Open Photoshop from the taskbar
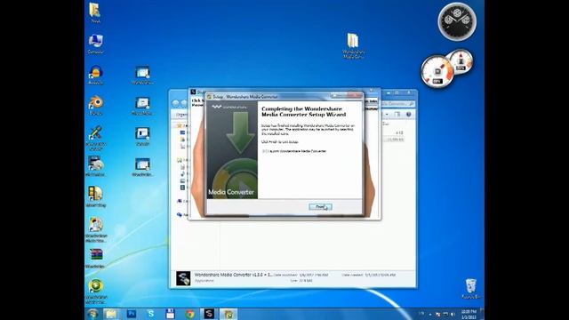 point(131,314)
